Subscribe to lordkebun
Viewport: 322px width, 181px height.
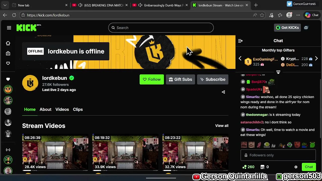point(213,79)
